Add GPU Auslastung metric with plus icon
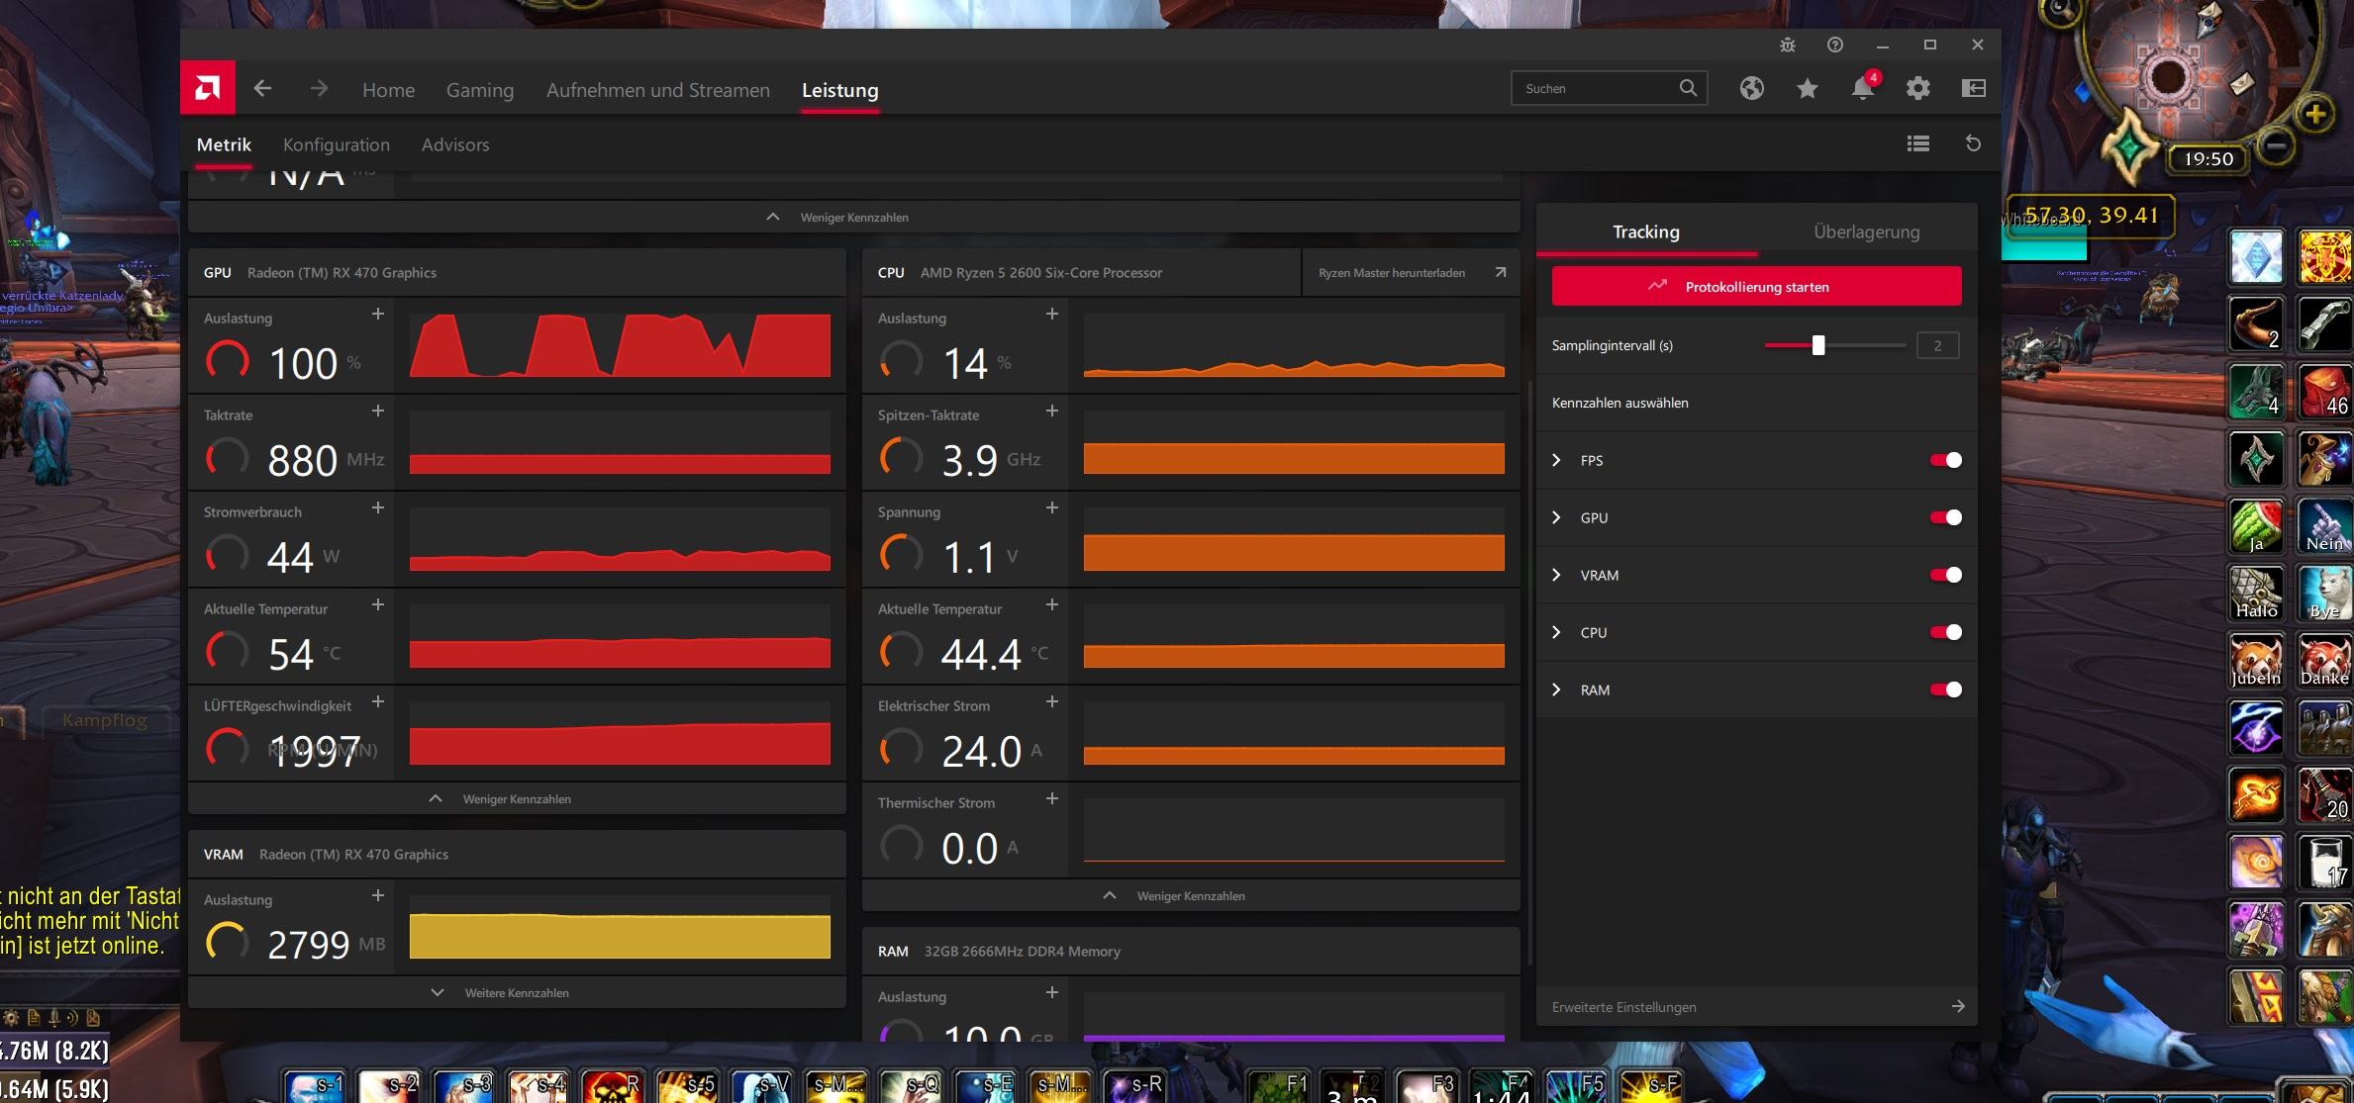 point(377,315)
